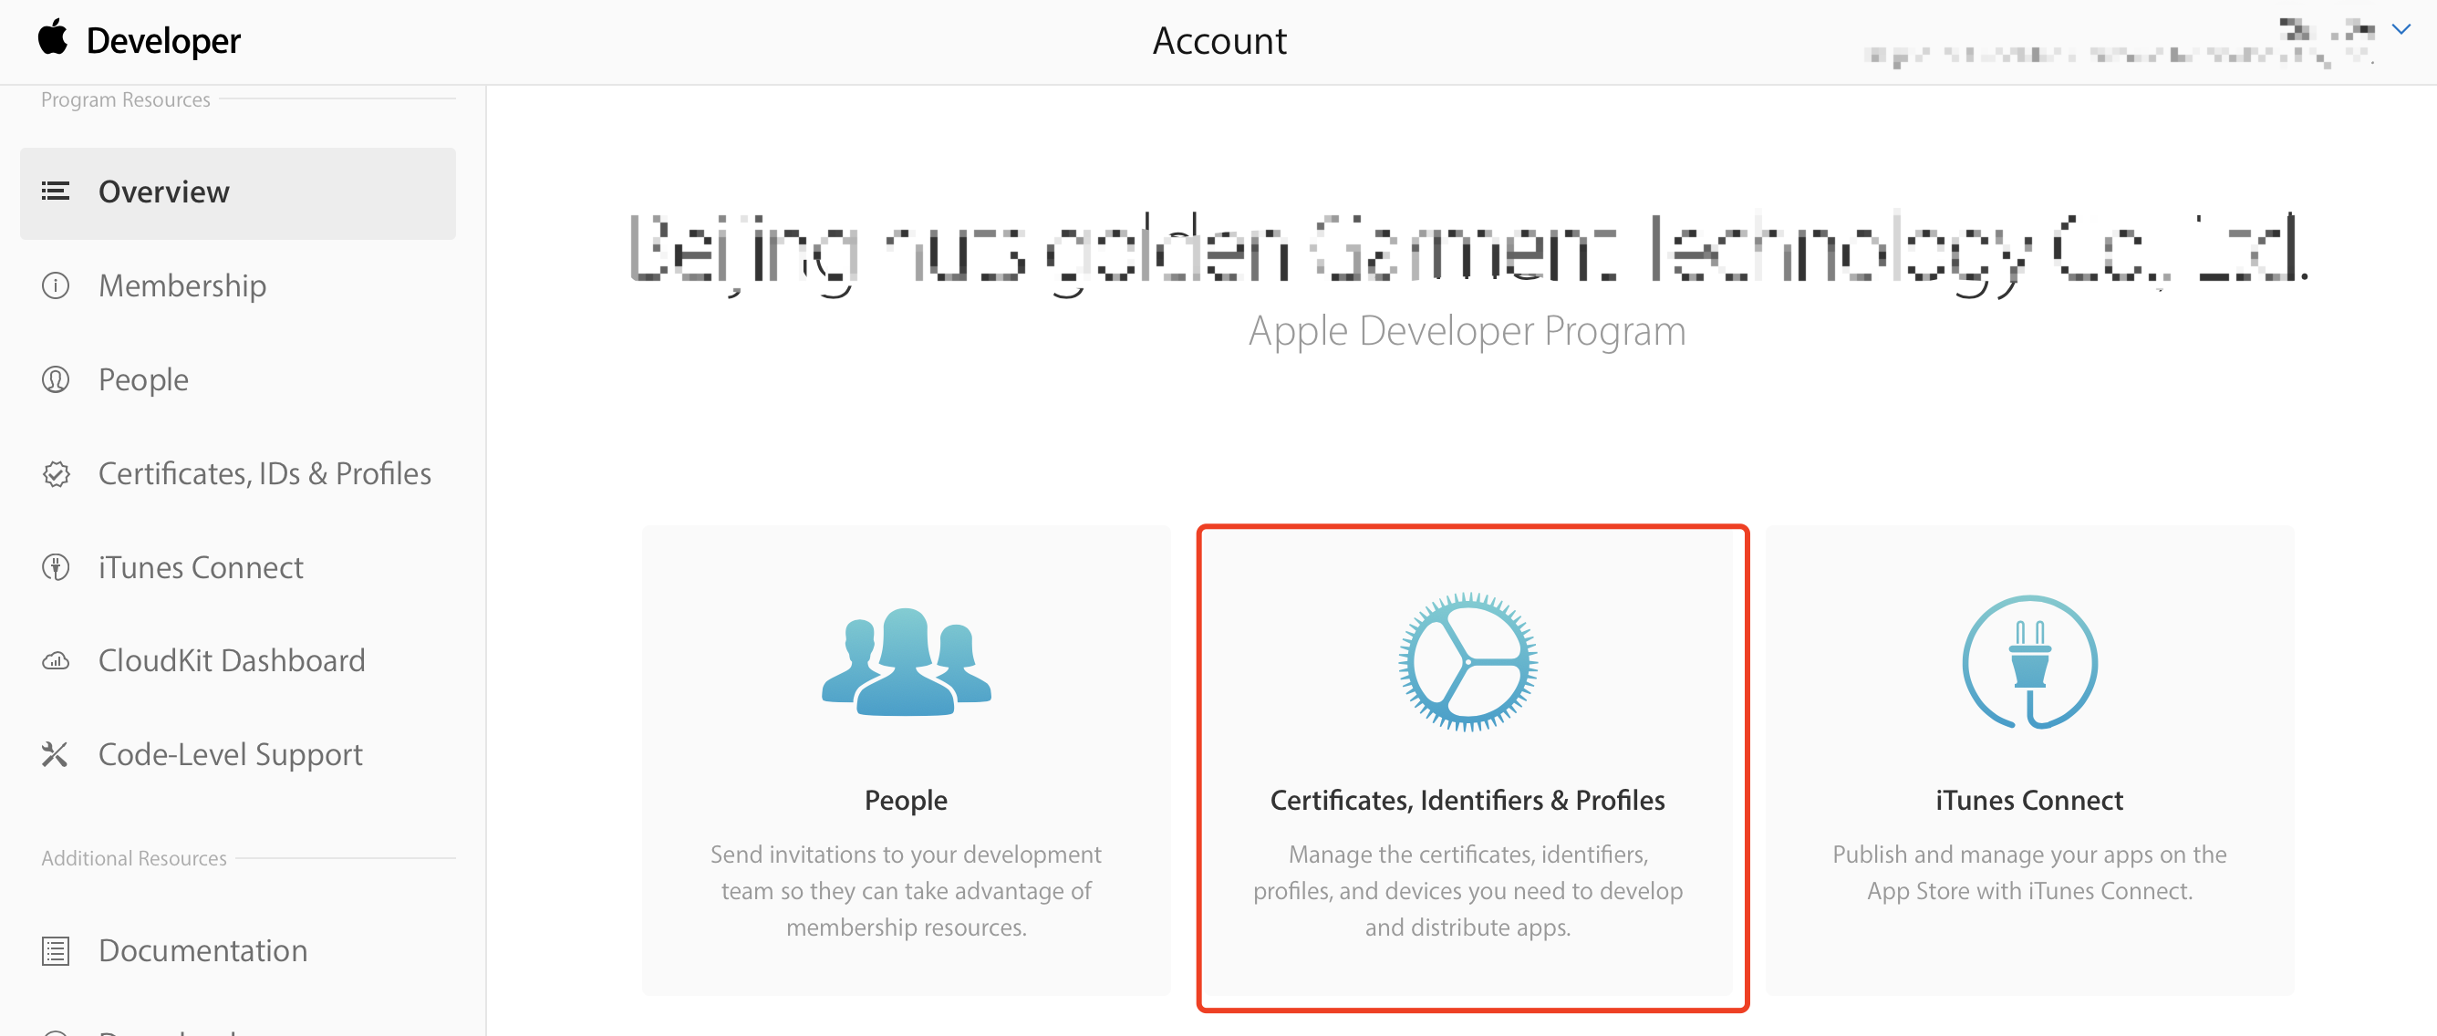The width and height of the screenshot is (2437, 1036).
Task: Select the Overview list icon
Action: [56, 192]
